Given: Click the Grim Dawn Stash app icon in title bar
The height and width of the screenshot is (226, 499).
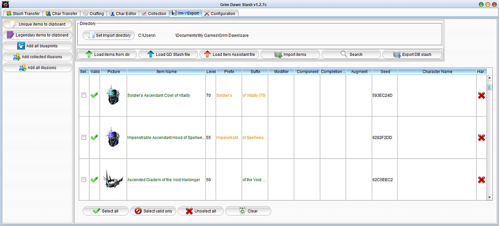Looking at the screenshot, I should click(5, 4).
